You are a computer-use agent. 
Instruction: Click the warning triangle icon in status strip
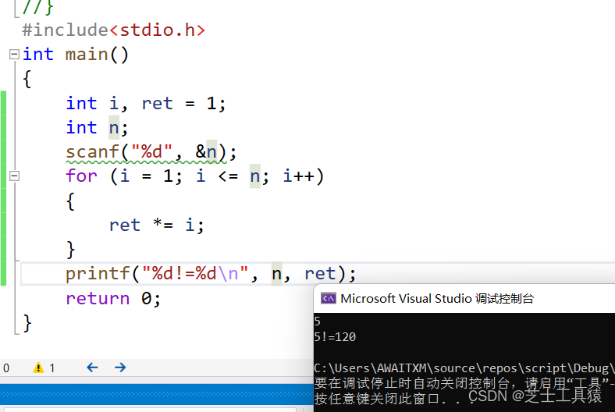38,368
